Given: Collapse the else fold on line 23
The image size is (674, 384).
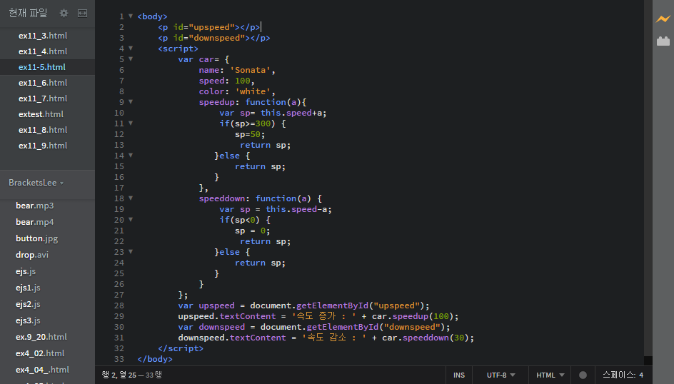Looking at the screenshot, I should pyautogui.click(x=131, y=252).
